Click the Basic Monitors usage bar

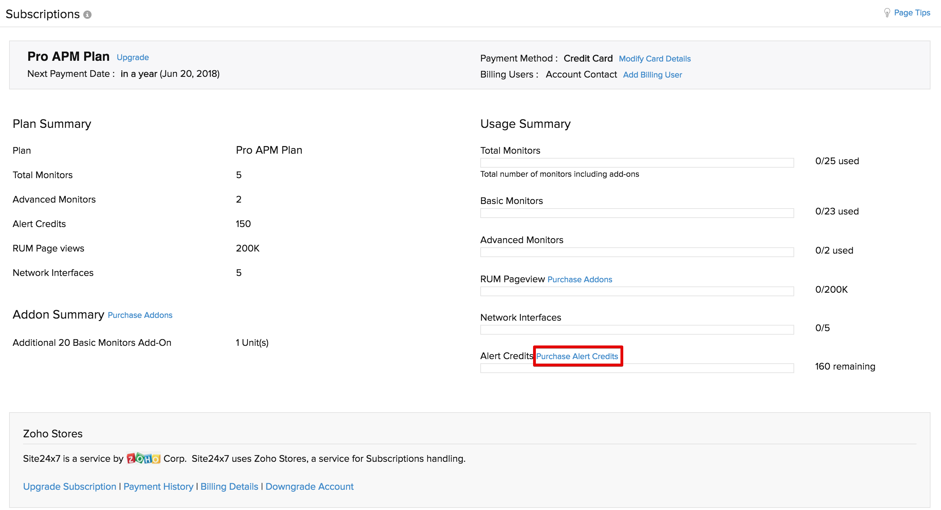click(637, 213)
